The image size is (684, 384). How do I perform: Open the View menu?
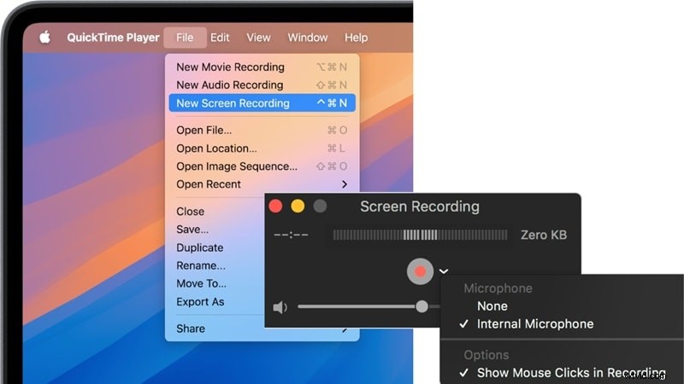click(258, 38)
